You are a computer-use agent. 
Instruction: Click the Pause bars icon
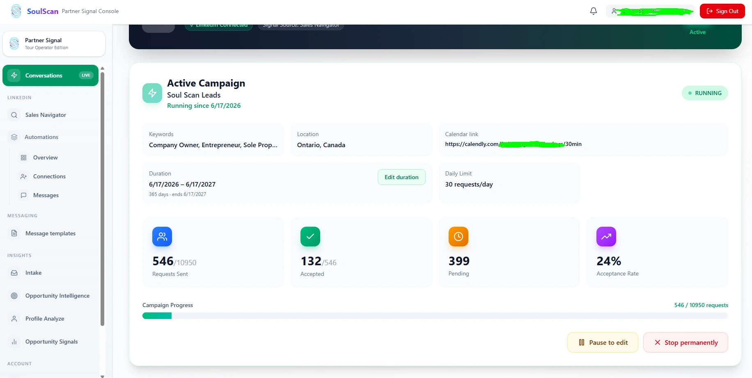click(582, 342)
